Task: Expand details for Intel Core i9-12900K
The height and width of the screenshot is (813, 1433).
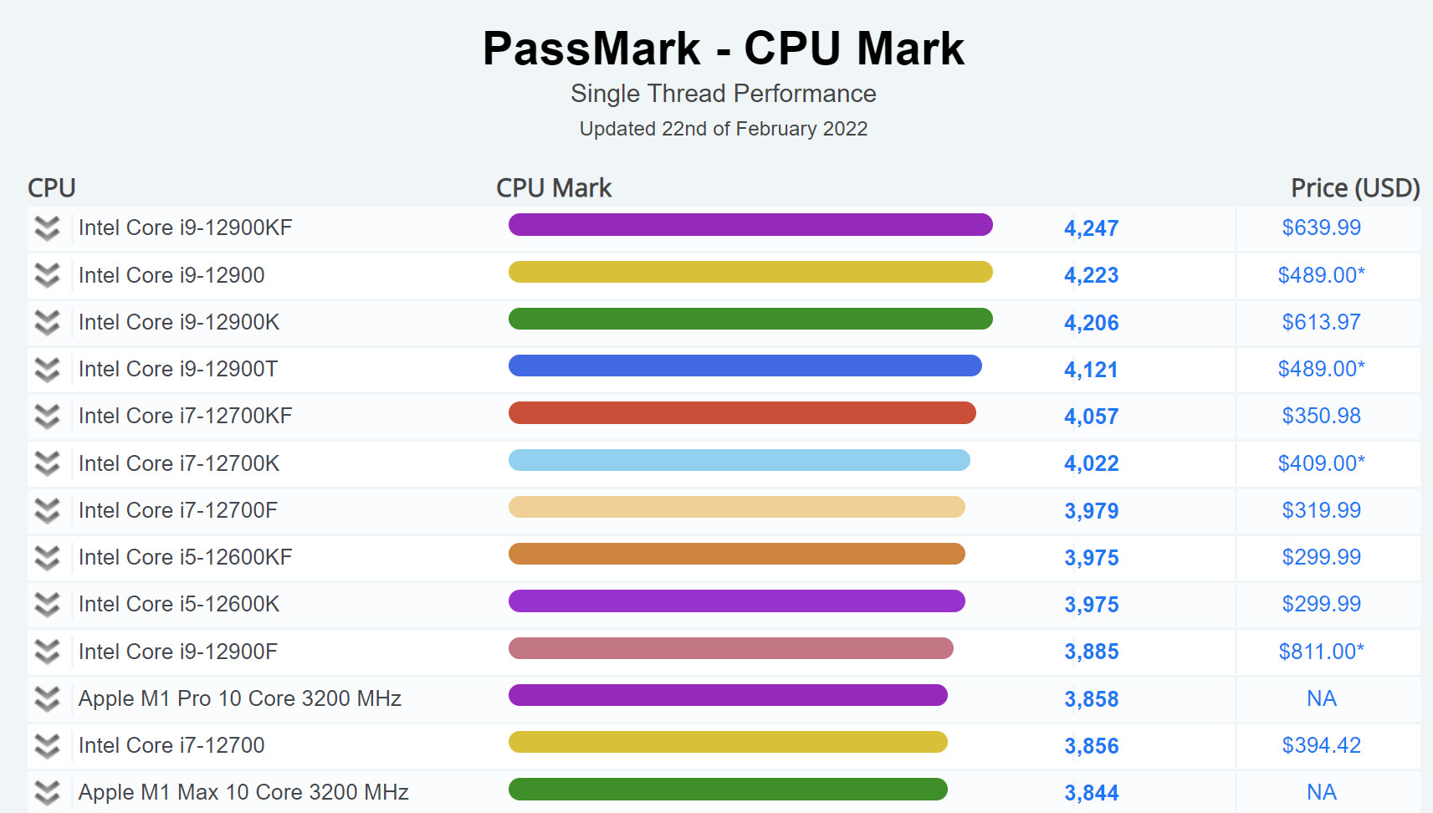Action: click(x=47, y=322)
